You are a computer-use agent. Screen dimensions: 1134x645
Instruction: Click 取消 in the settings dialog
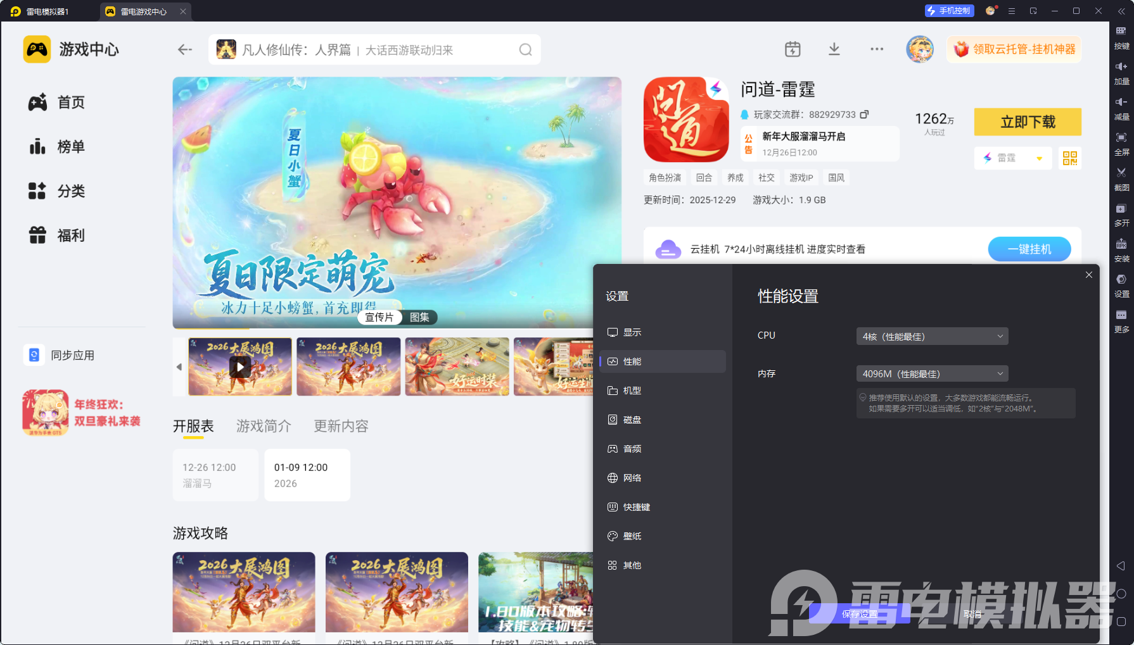click(x=972, y=614)
